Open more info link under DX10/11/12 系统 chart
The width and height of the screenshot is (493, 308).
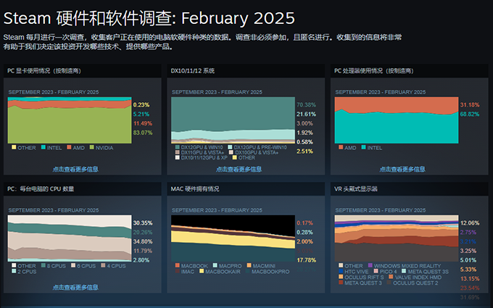click(239, 169)
